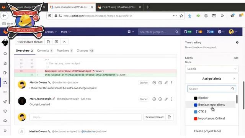245x138 pixels.
Task: Click the browser back arrow button
Action: (x=4, y=16)
